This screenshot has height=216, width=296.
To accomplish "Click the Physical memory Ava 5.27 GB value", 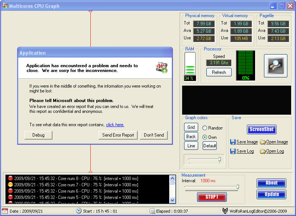I will (x=204, y=31).
